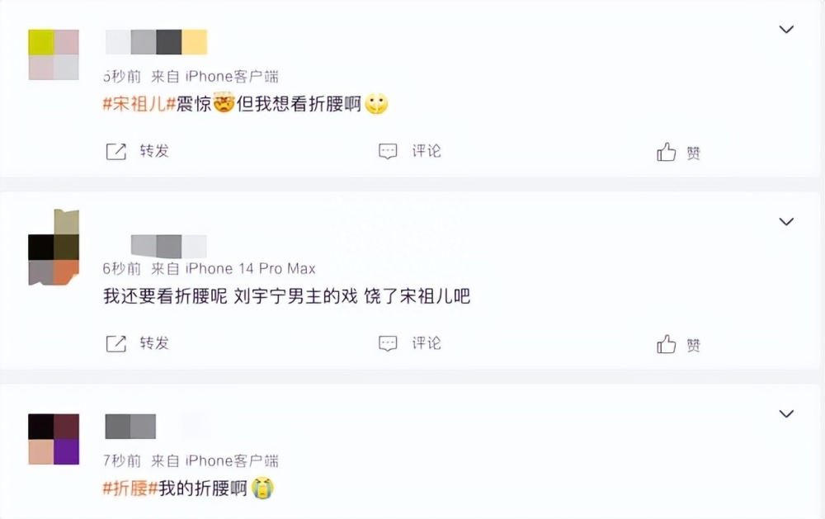Viewport: 825px width, 519px height.
Task: Click comment icon on first post
Action: click(388, 152)
